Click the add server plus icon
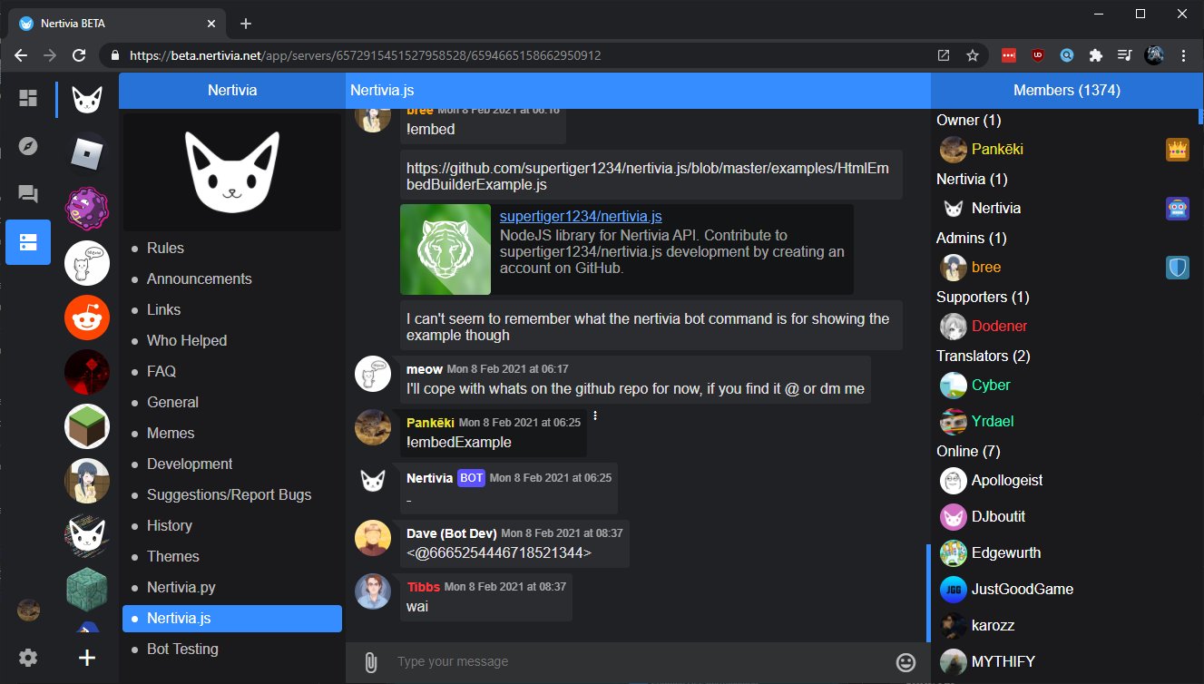Screen dimensions: 1204x684 (87, 658)
